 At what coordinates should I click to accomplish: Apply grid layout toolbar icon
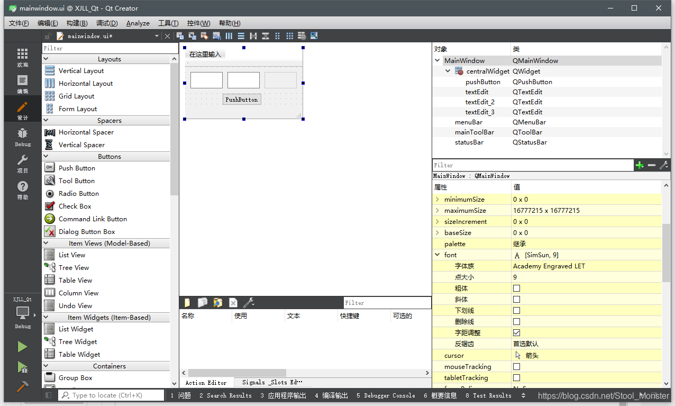tap(290, 36)
